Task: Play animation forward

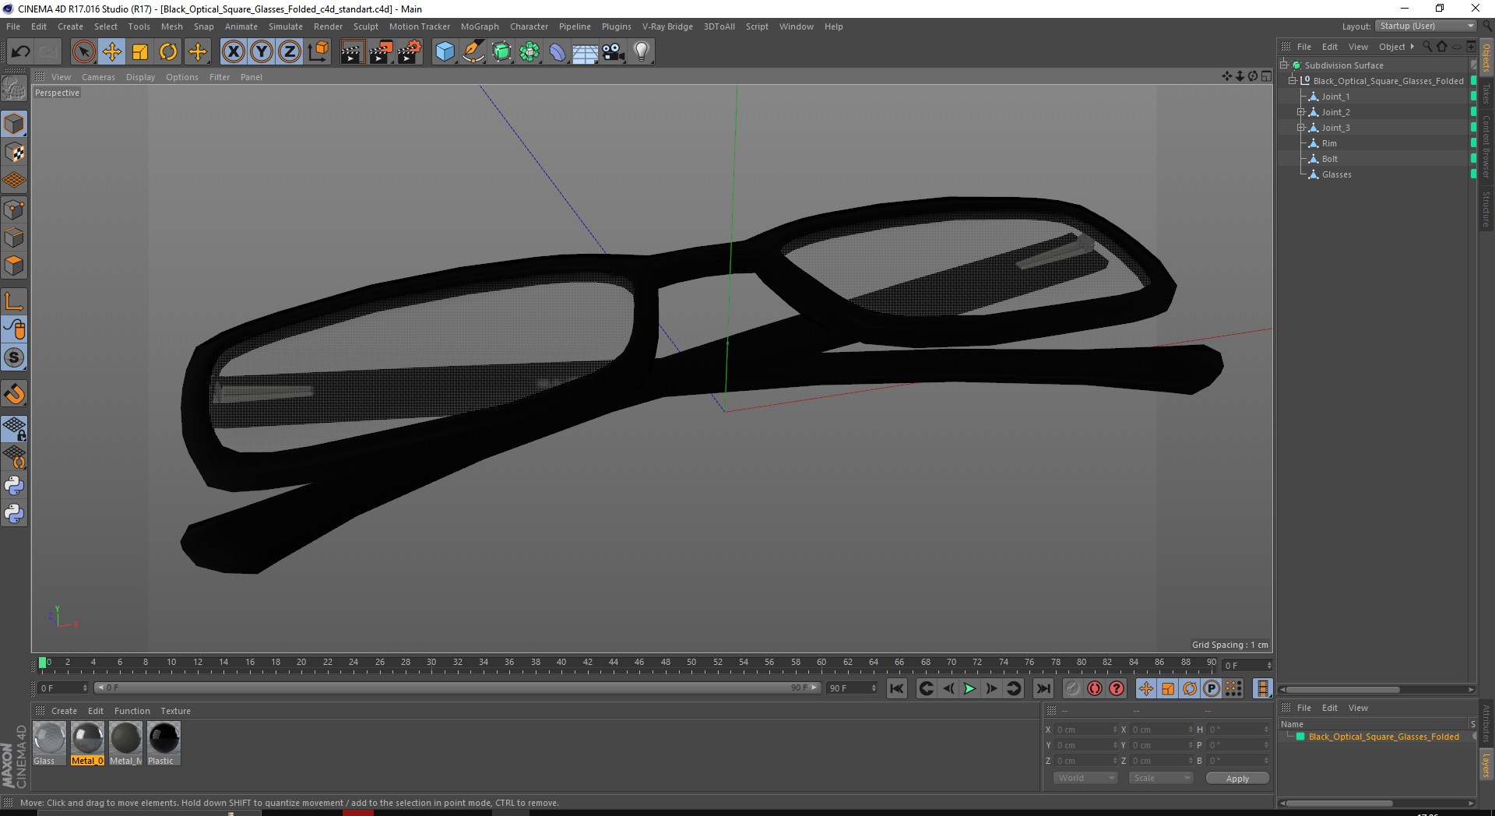Action: tap(969, 688)
